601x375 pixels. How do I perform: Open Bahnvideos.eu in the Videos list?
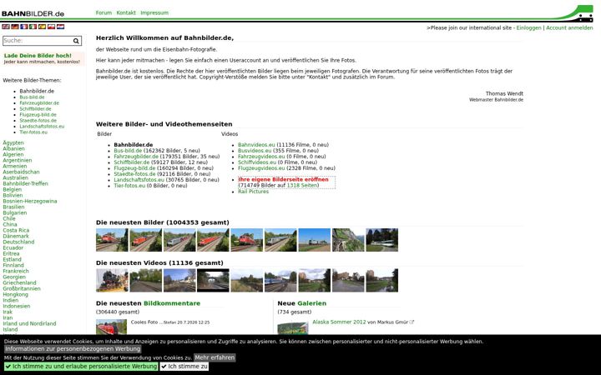coord(256,145)
